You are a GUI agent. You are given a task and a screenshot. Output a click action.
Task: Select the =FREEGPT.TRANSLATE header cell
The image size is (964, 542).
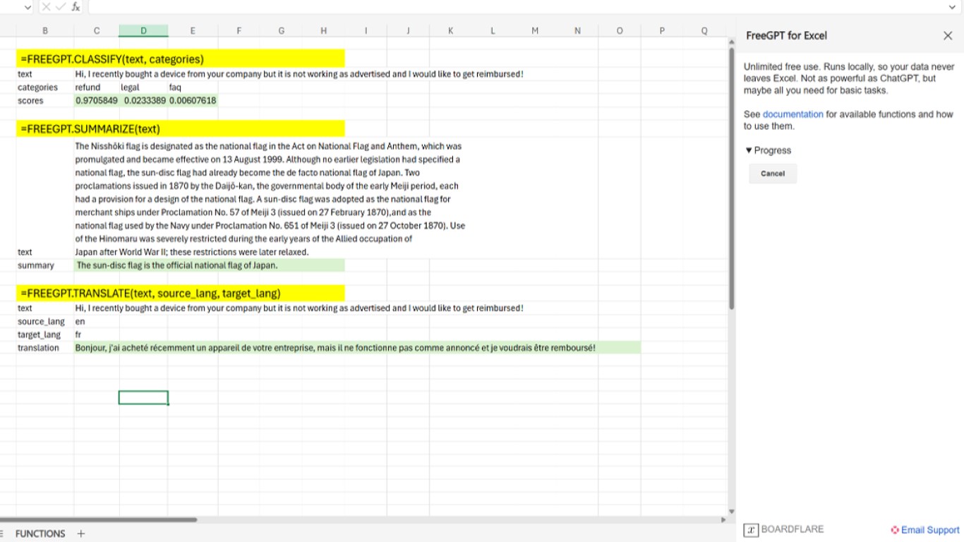click(181, 293)
